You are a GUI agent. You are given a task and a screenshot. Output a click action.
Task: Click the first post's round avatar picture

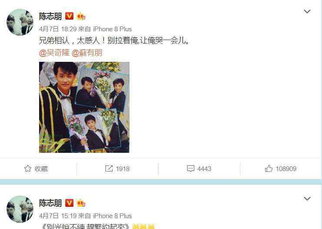click(x=20, y=22)
